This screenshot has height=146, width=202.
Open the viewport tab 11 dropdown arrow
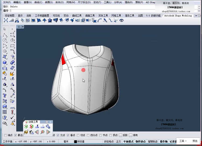pos(23,27)
